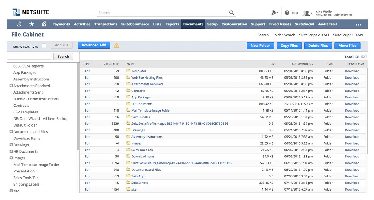374x200 pixels.
Task: Open the Folder Search link
Action: pyautogui.click(x=284, y=35)
